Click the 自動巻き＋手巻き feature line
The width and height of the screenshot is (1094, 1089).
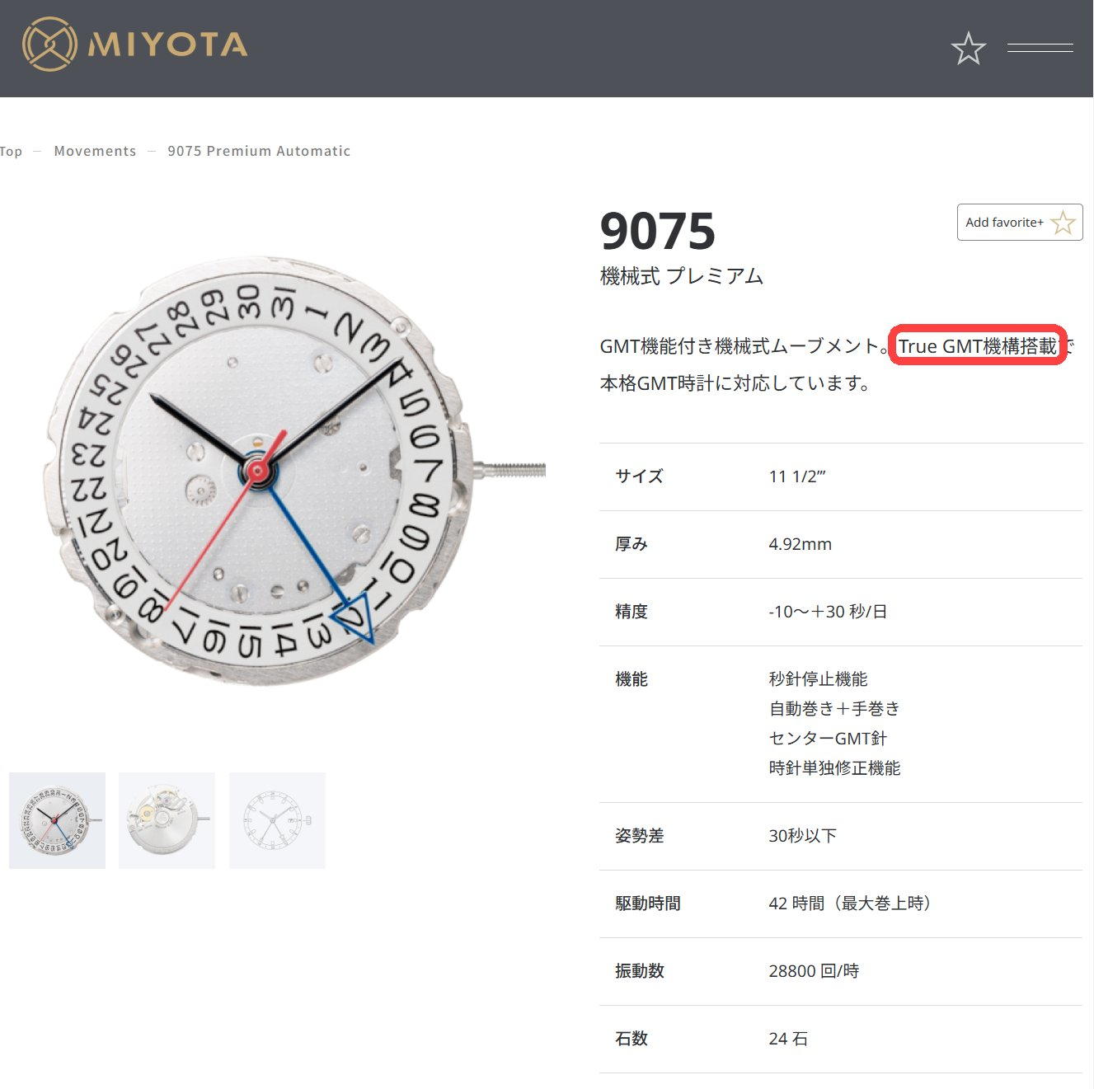pyautogui.click(x=834, y=709)
